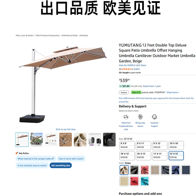
Task: Select the Customer Support headset icon
Action: coord(154,117)
